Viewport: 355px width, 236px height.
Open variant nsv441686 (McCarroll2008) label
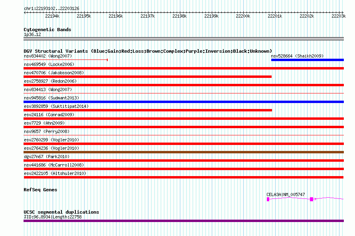point(54,165)
